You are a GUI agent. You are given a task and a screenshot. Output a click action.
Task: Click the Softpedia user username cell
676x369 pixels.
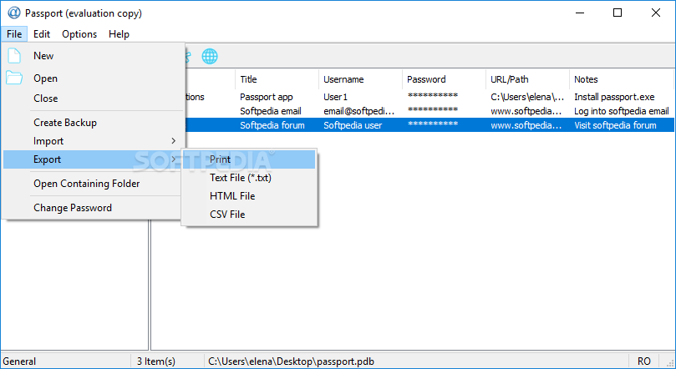353,125
